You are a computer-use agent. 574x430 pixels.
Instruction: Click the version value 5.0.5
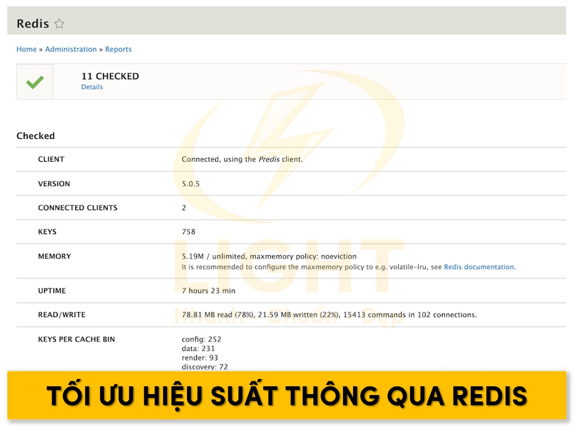191,184
